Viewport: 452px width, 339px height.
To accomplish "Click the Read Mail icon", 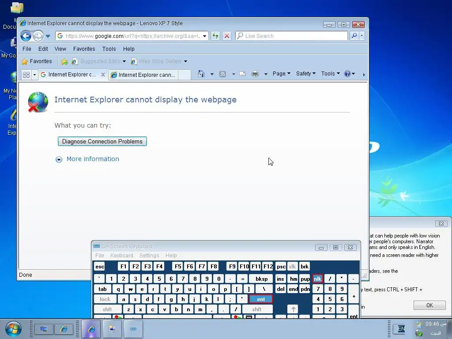I will [x=242, y=74].
